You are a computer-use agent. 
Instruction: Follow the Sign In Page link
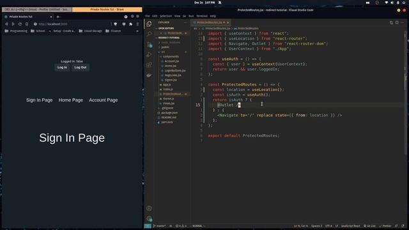[x=39, y=100]
